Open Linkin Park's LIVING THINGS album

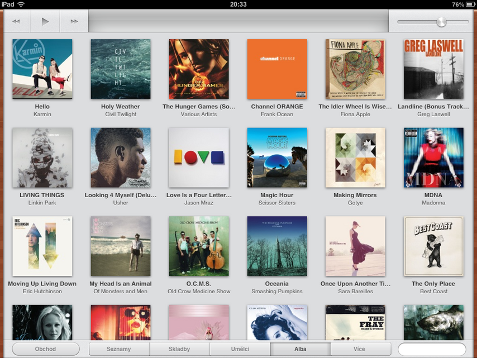[42, 157]
